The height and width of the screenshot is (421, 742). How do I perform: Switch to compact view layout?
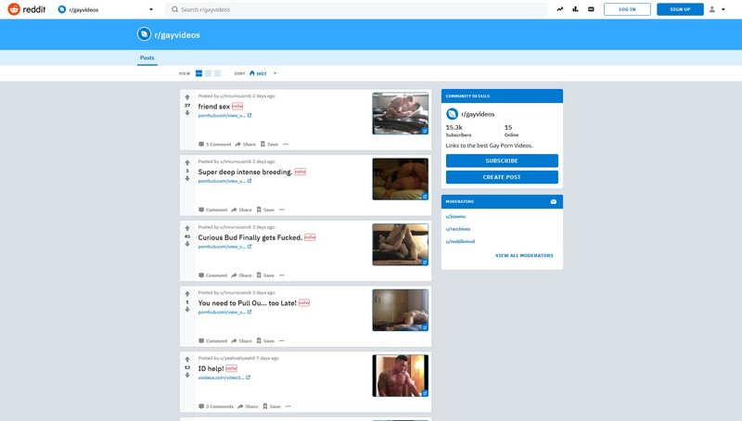[x=218, y=72]
